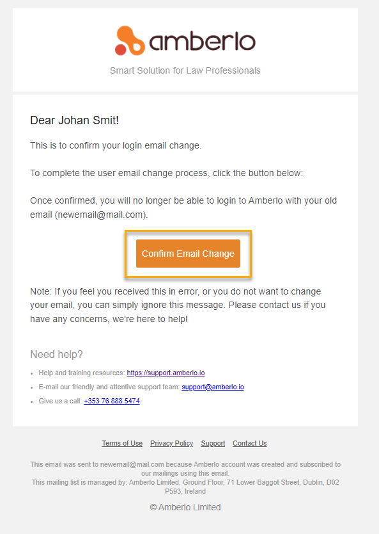
Task: Click the Dear Johan Smit greeting
Action: coord(74,120)
